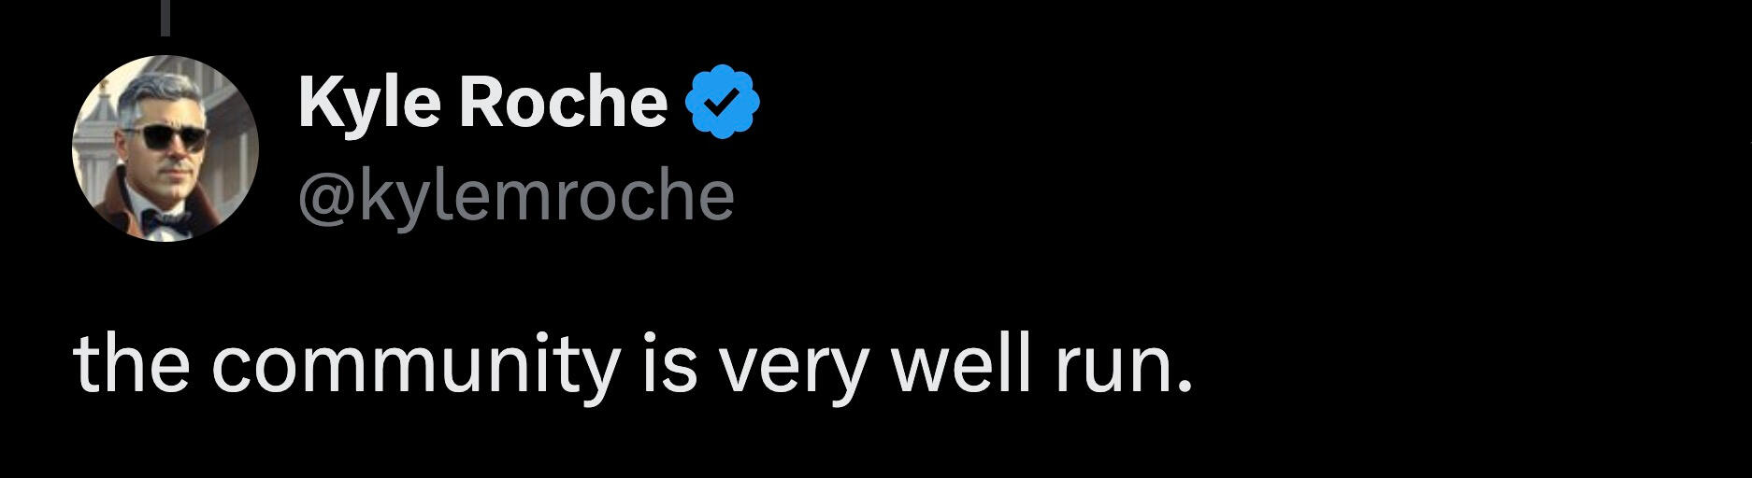Click the Kyle Roche display name
Screen dimensions: 1752x478
tap(482, 102)
